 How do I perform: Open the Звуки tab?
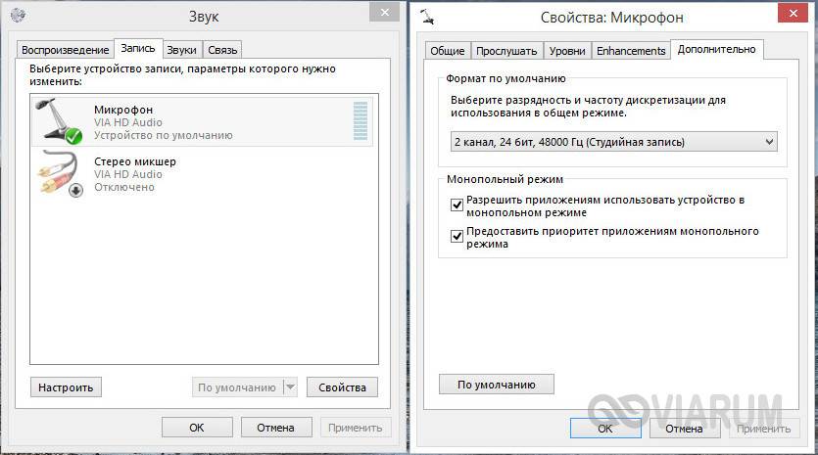click(x=181, y=50)
